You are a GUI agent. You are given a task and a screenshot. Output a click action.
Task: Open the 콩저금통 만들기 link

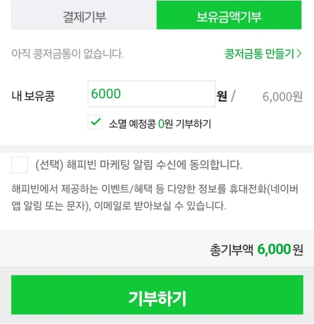259,54
